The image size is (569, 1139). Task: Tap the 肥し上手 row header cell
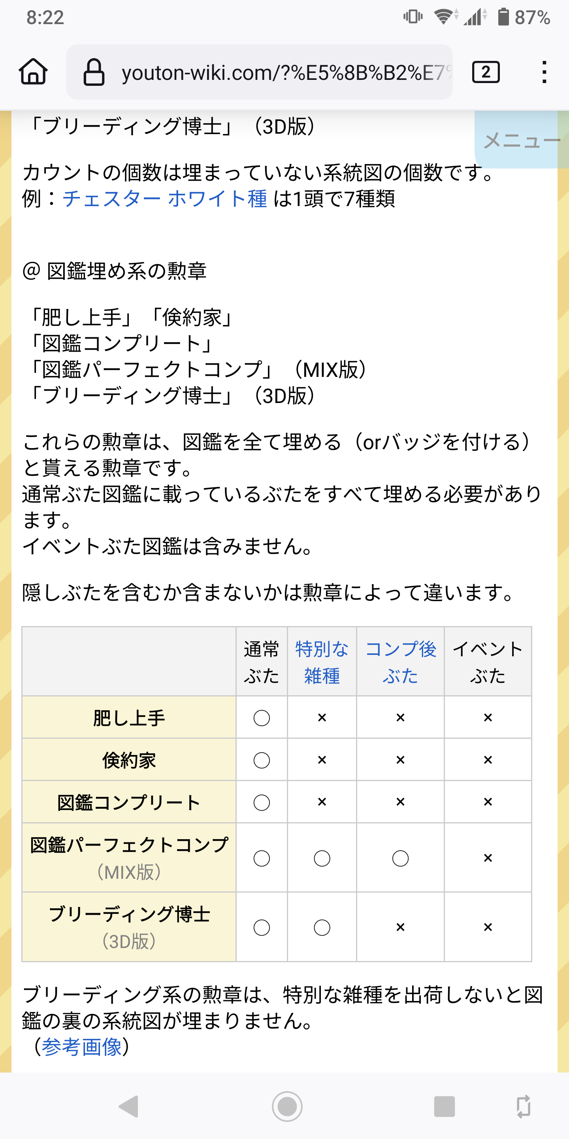(129, 718)
